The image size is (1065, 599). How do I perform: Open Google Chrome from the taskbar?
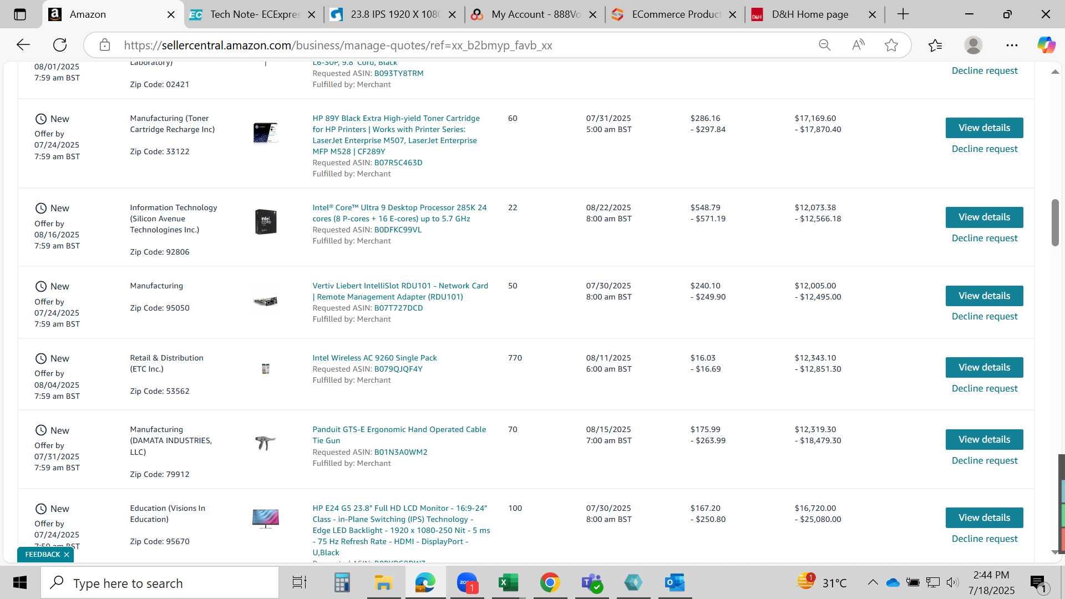click(x=550, y=583)
